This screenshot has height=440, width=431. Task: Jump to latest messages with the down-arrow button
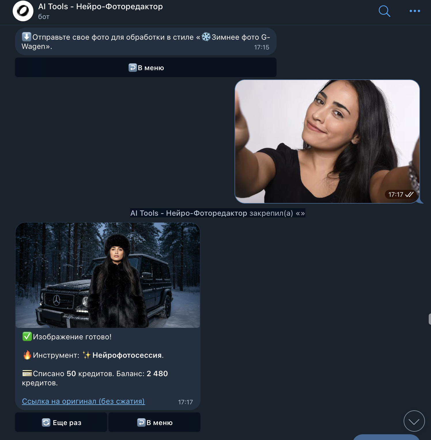414,421
